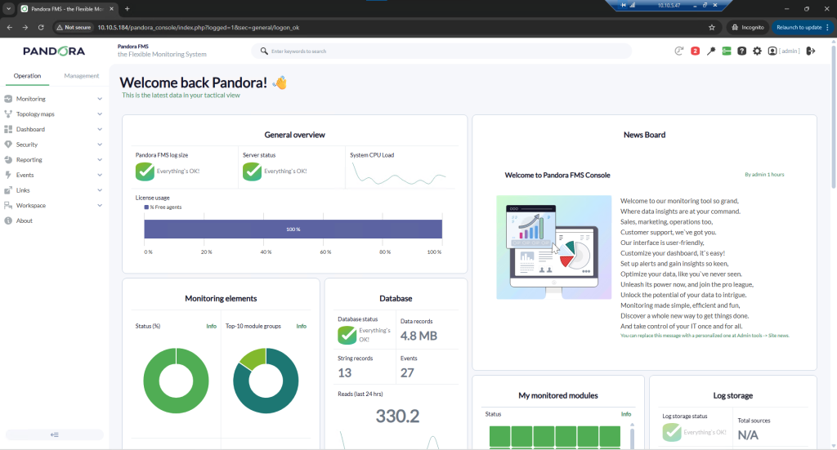Click the About info sidebar icon
The width and height of the screenshot is (837, 450).
pos(8,221)
